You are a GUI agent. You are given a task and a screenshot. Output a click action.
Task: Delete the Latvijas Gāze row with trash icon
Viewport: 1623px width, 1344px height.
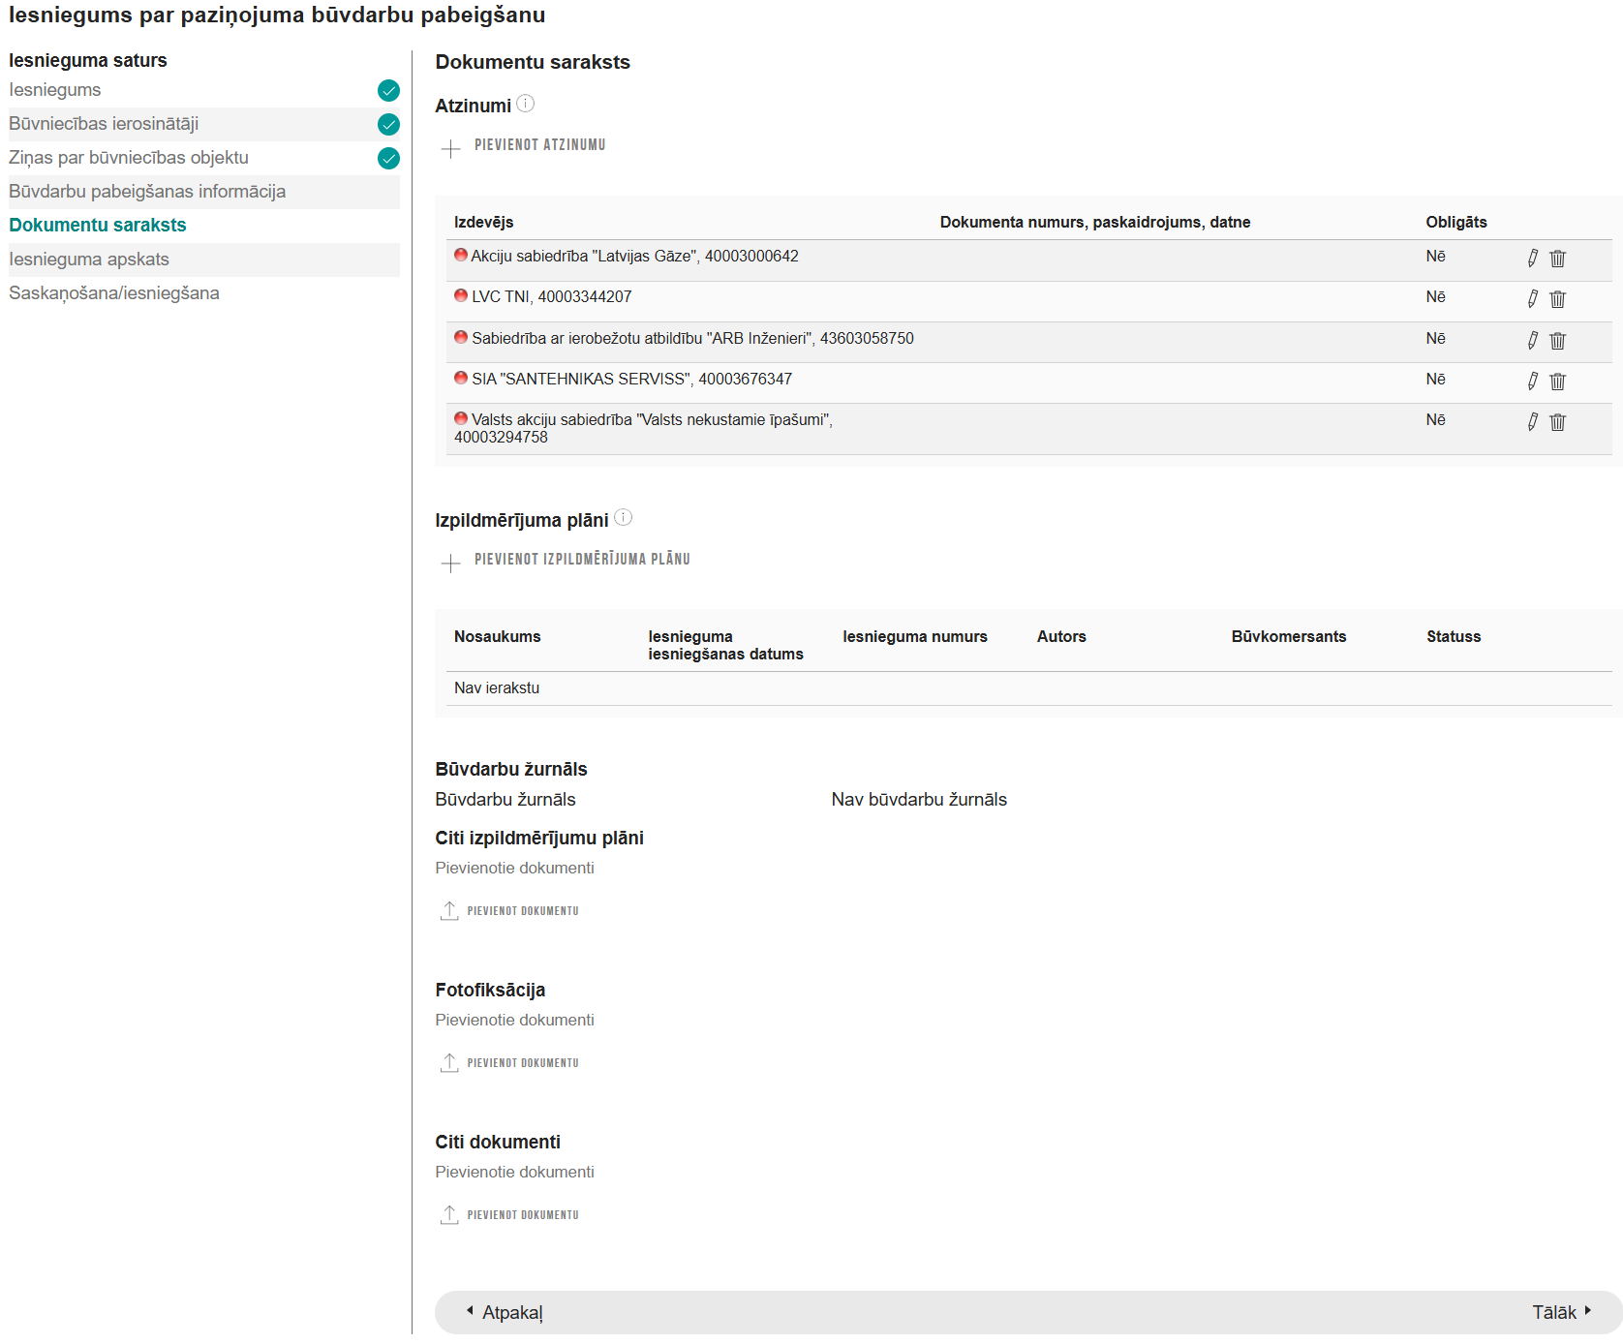click(1557, 259)
